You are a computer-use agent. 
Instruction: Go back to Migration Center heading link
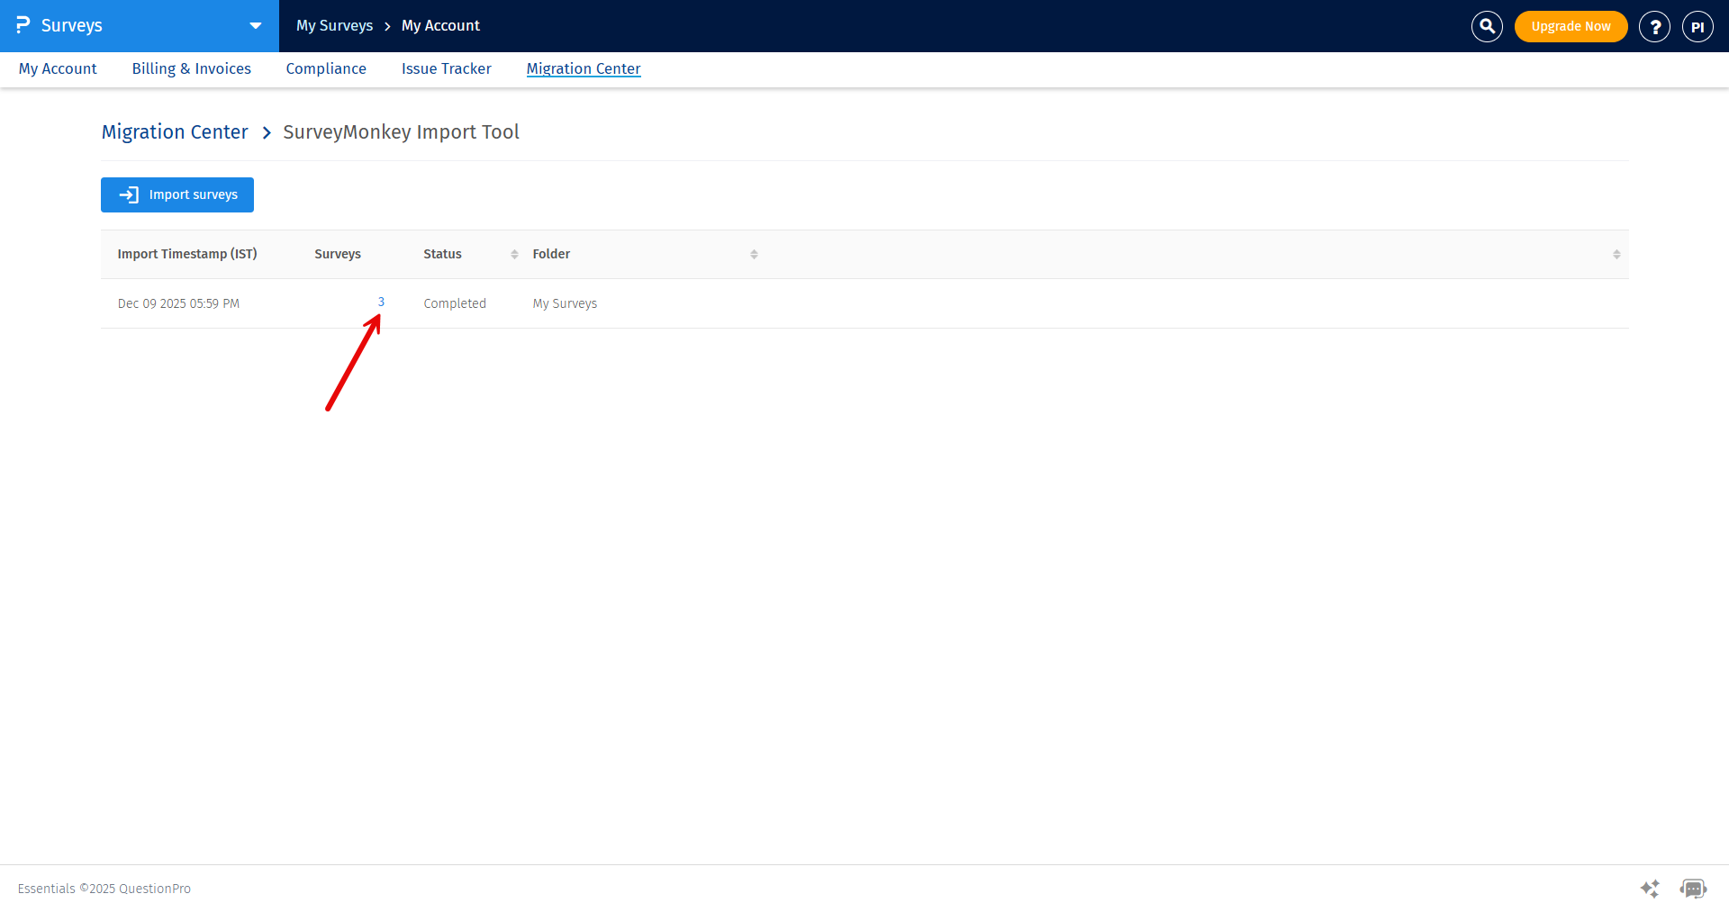pyautogui.click(x=175, y=131)
